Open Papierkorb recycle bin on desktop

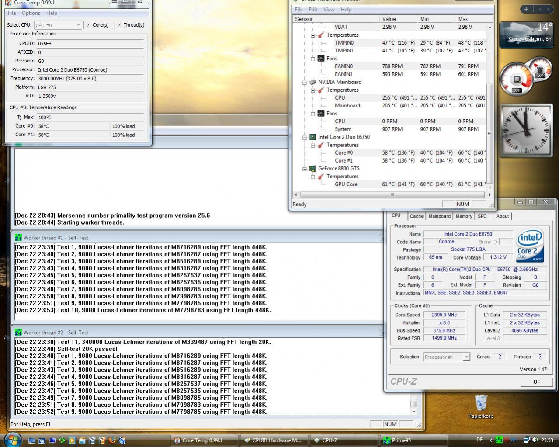click(x=481, y=406)
